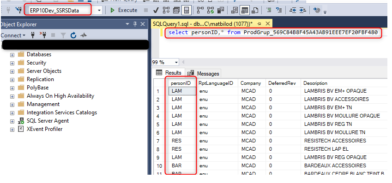Open the 99 % zoom dropdown
The image size is (392, 183).
tap(176, 62)
